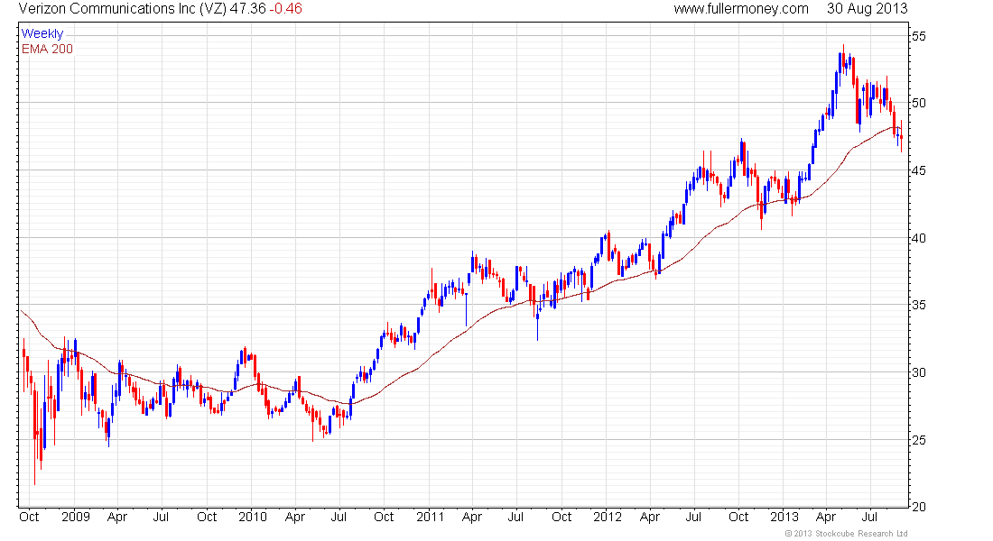Click the 45 price axis label
The width and height of the screenshot is (993, 541).
[x=918, y=170]
